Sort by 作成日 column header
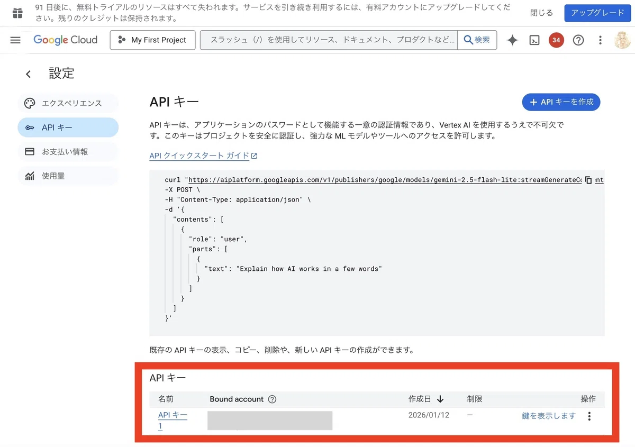This screenshot has height=447, width=635. coord(420,399)
